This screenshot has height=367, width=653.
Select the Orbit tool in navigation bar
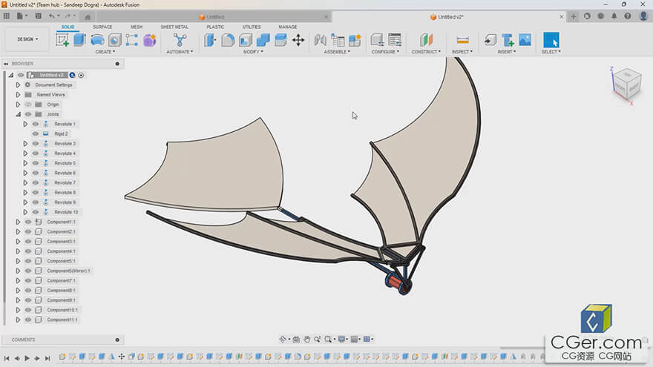point(283,339)
